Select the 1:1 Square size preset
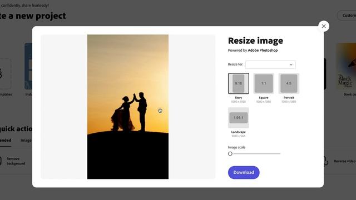 tap(264, 83)
